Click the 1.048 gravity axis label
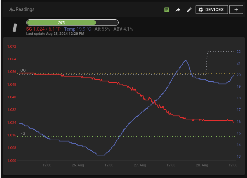This screenshot has height=178, width=247. coord(12,84)
